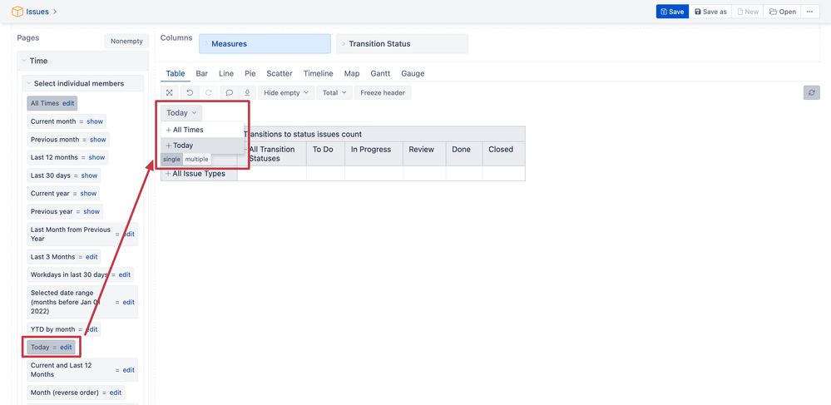Switch to multiple selection mode
The width and height of the screenshot is (831, 405).
click(x=196, y=160)
